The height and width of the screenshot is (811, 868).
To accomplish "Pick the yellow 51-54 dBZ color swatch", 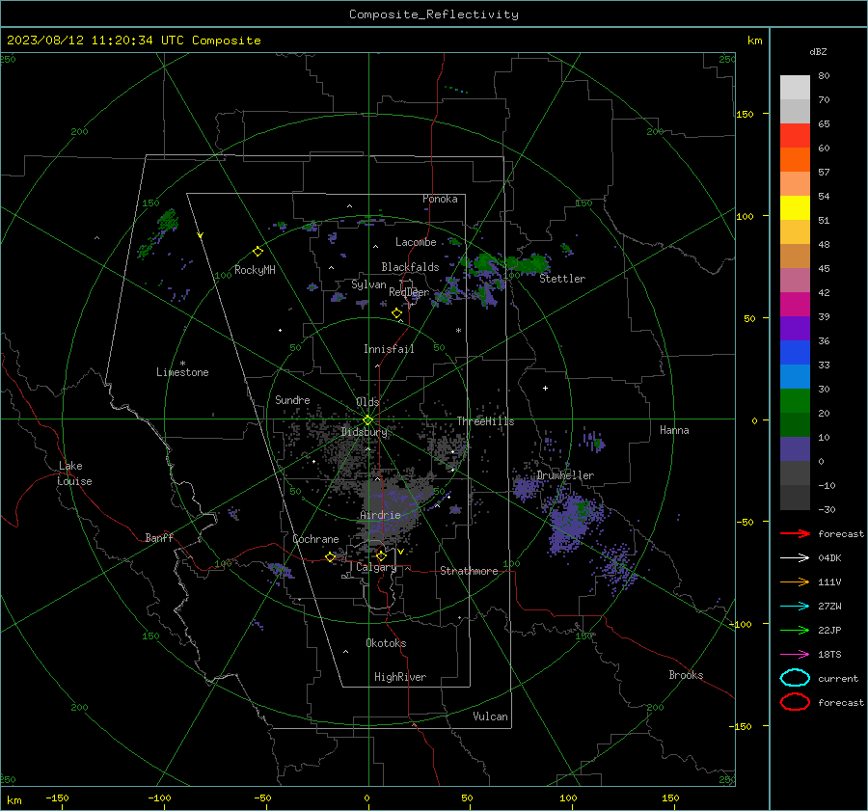I will 795,208.
